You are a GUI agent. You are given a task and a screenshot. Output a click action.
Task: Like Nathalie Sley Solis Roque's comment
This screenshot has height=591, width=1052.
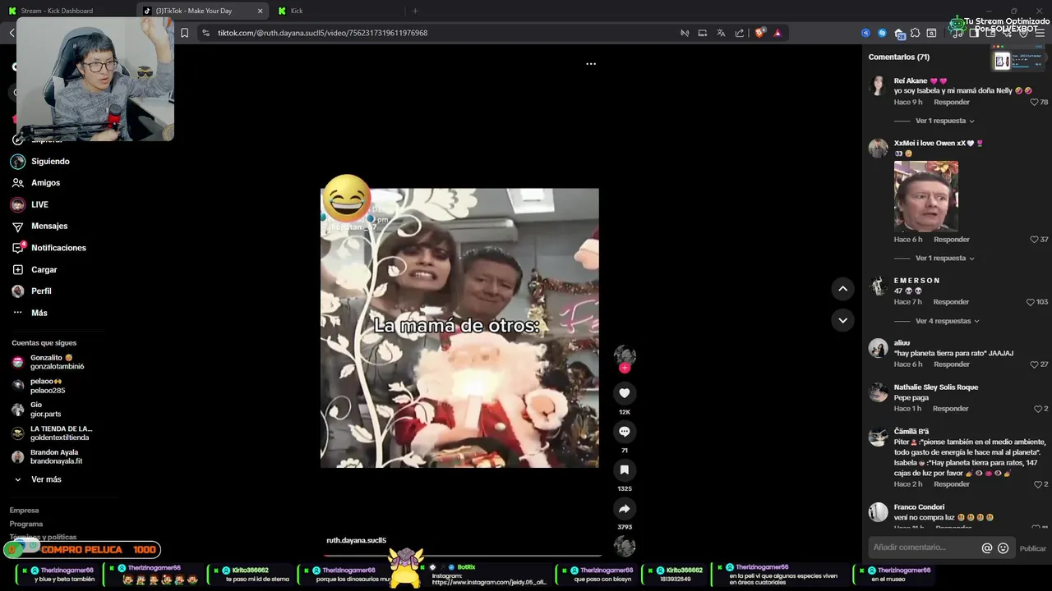point(1037,409)
